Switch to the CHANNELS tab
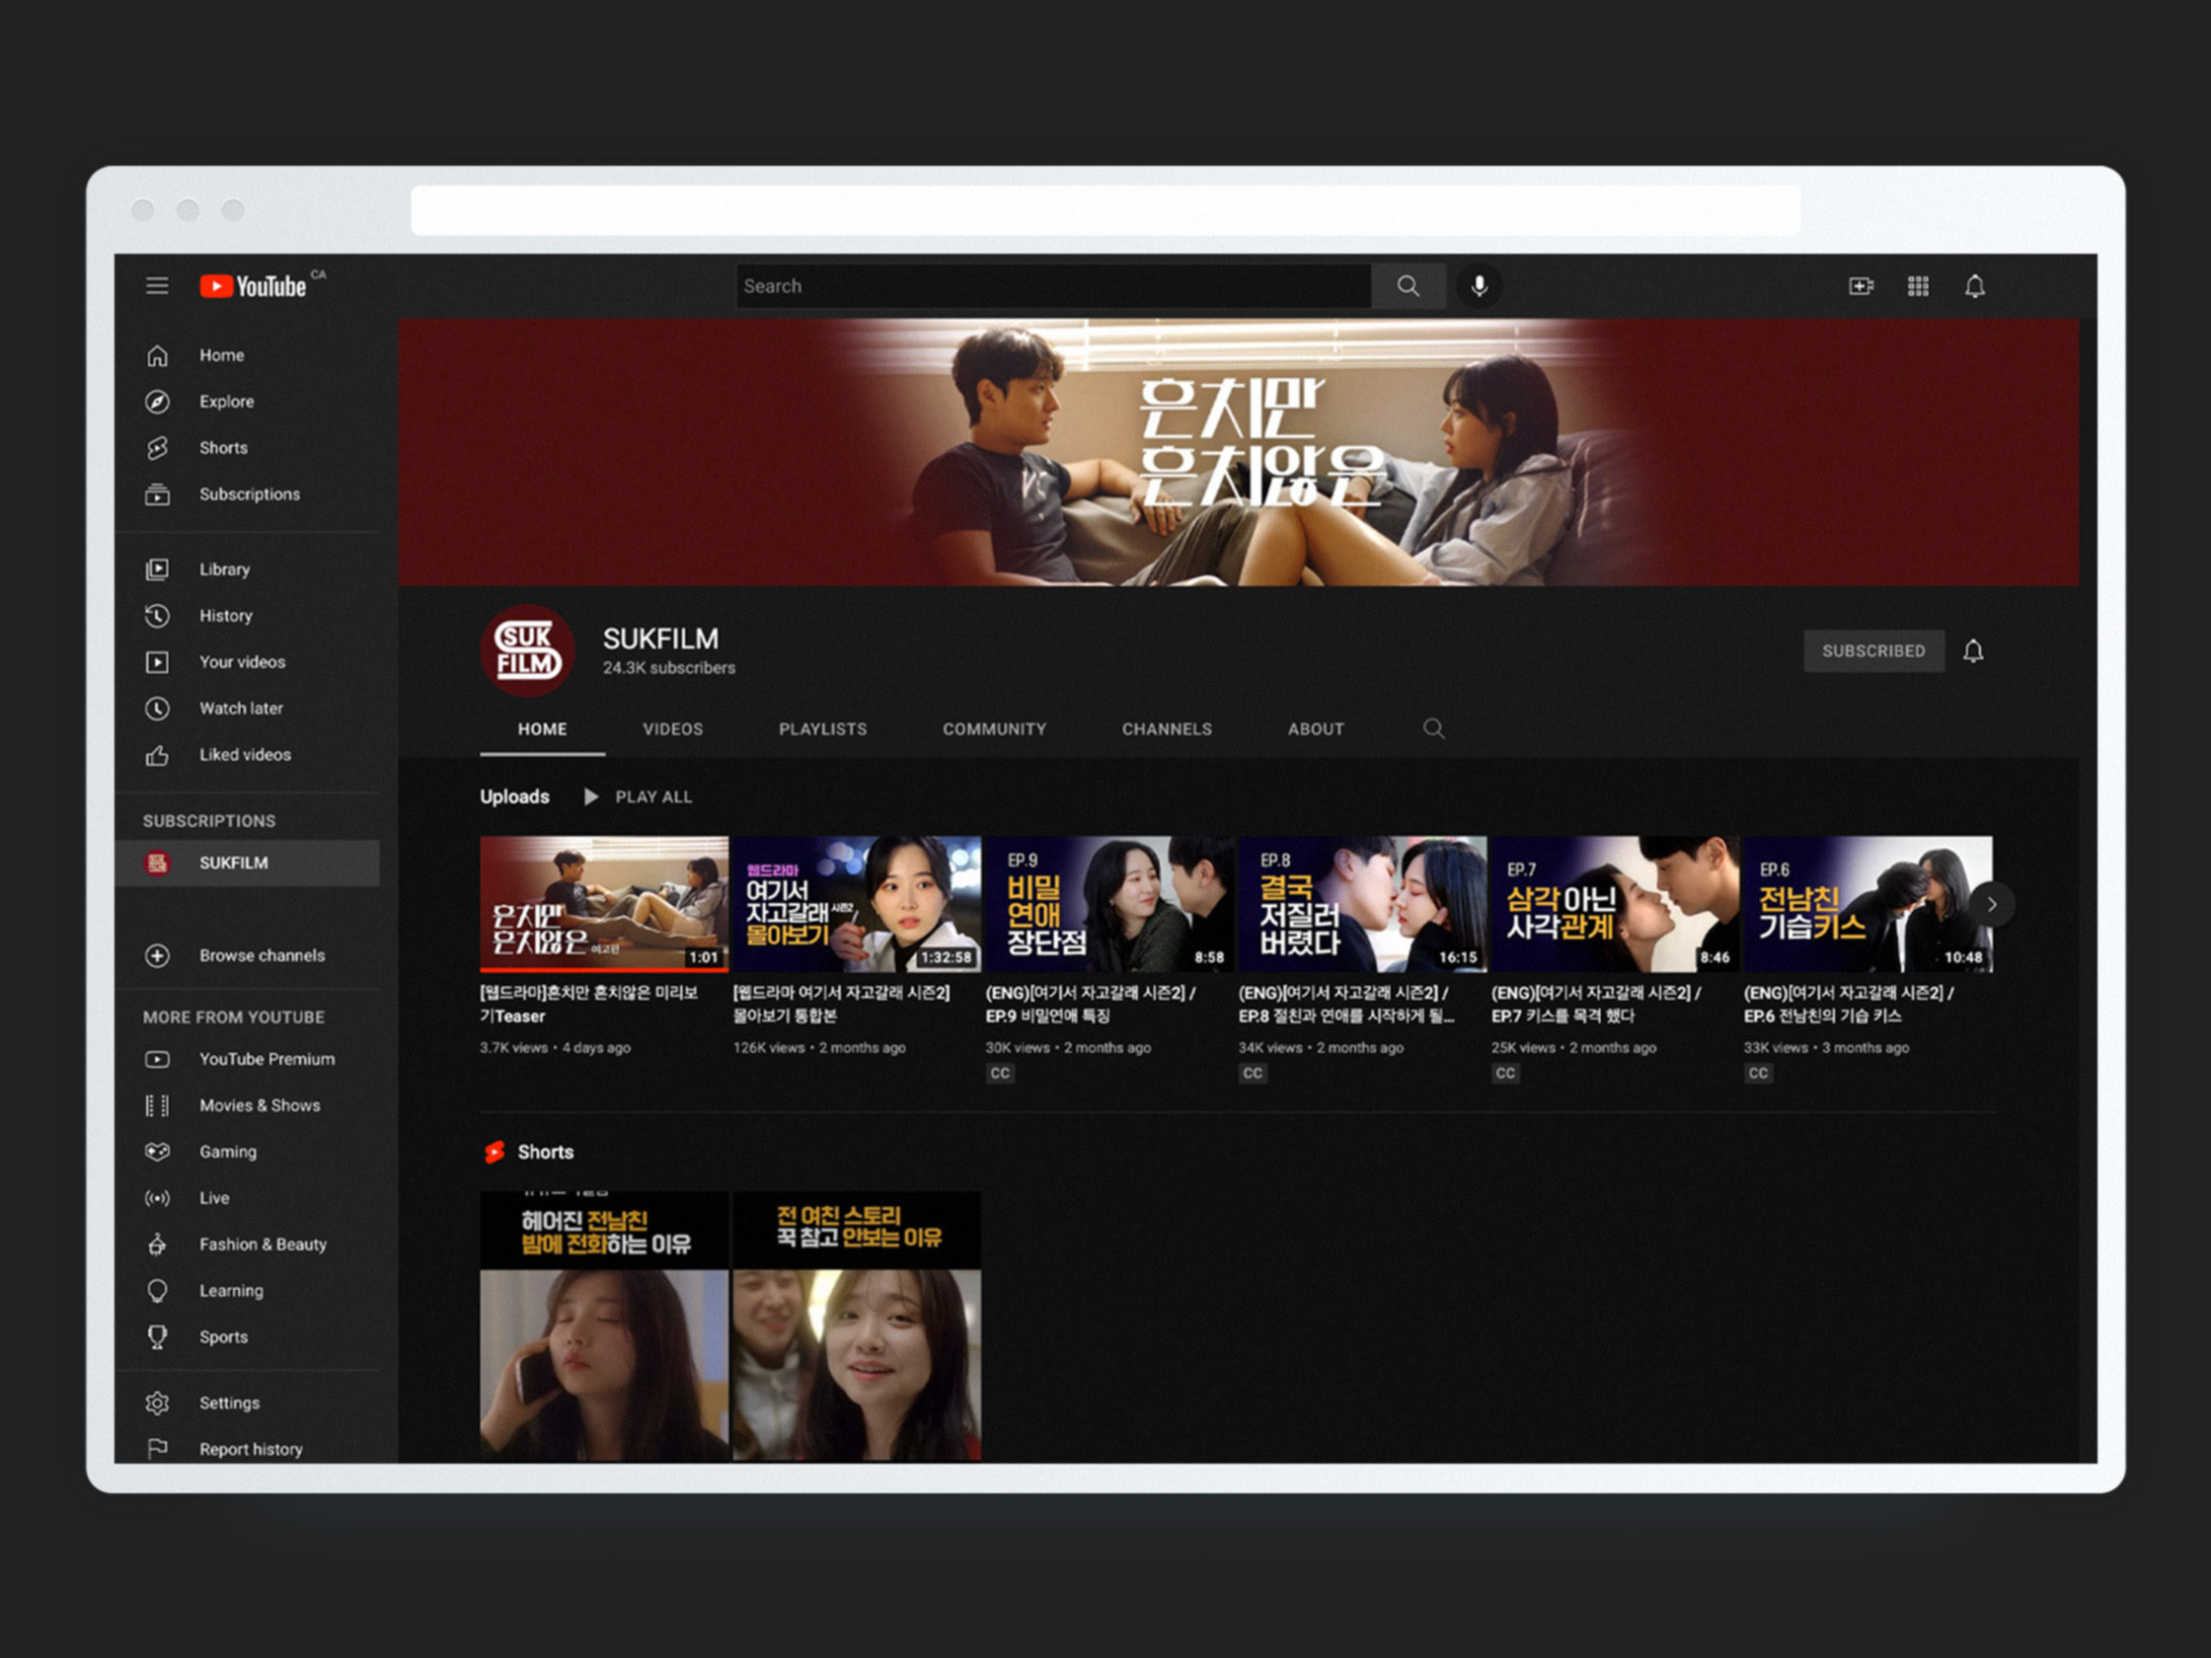 point(1167,729)
